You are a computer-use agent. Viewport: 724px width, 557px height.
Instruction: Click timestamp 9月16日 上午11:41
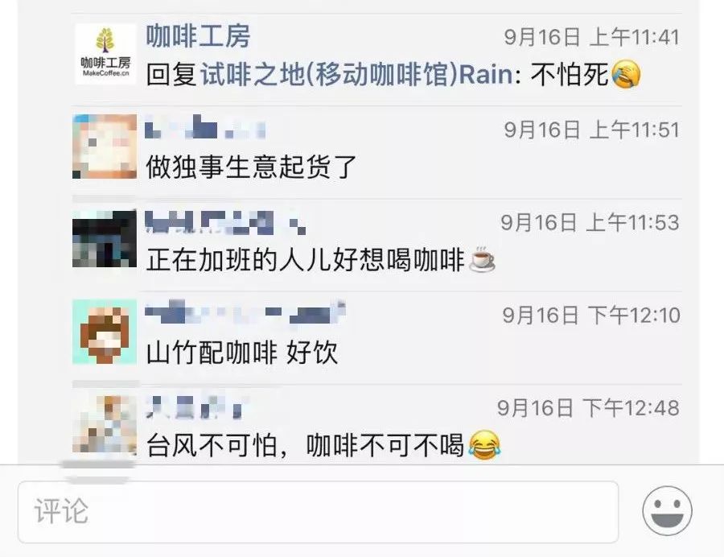tap(592, 37)
